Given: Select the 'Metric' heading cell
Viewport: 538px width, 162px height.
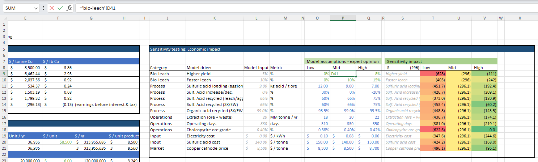Looking at the screenshot, I should [285, 68].
